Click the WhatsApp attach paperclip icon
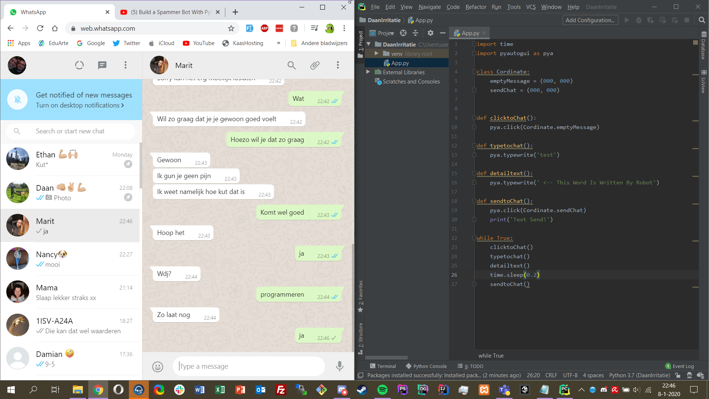 [315, 65]
